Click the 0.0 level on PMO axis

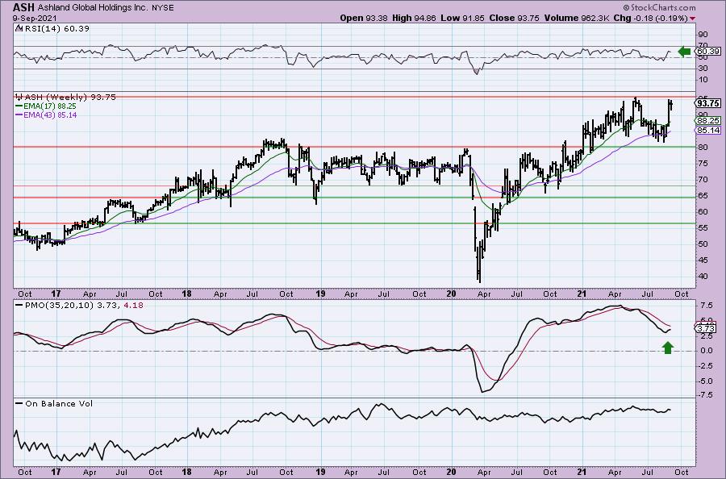(706, 351)
